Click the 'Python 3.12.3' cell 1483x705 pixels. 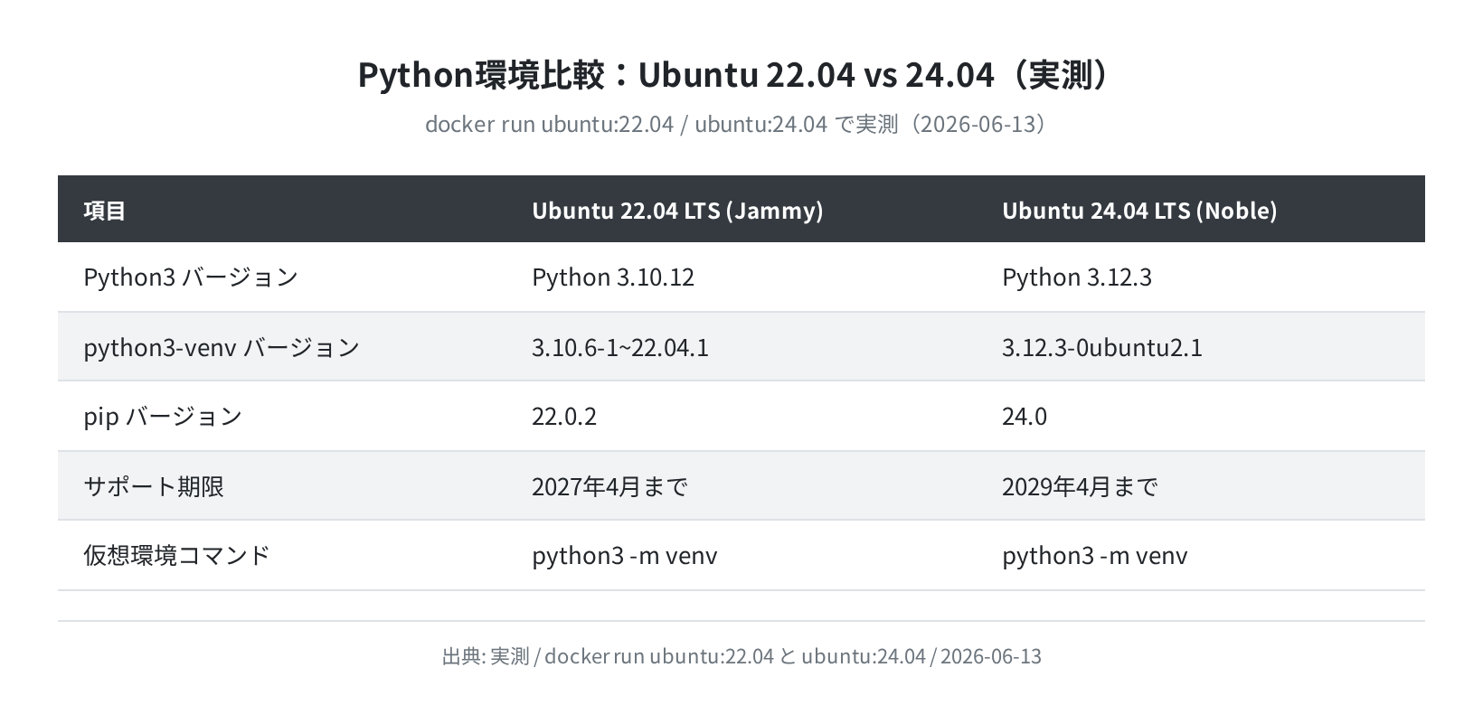1077,277
